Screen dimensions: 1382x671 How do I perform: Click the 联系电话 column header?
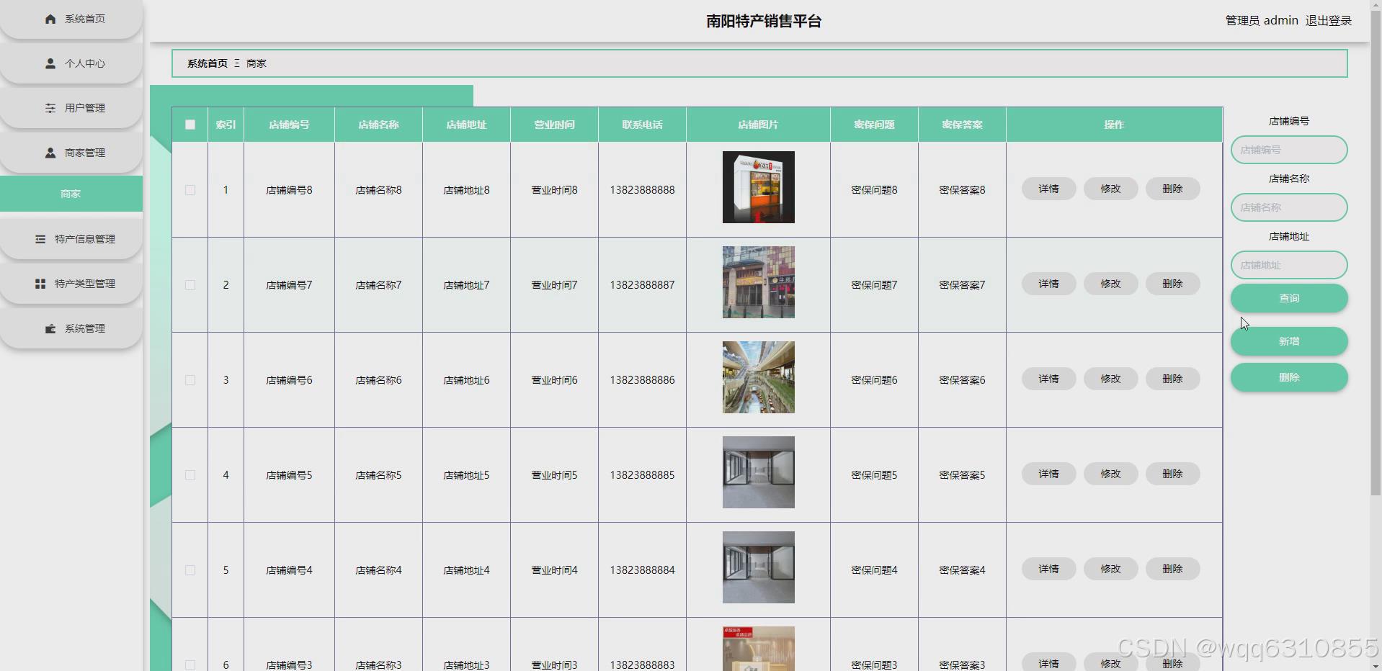(x=643, y=125)
